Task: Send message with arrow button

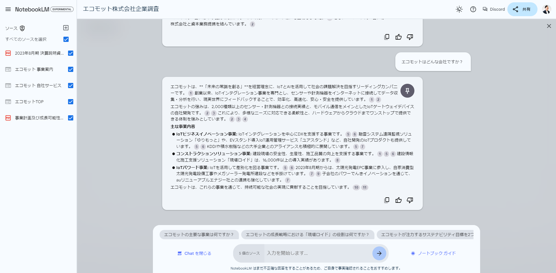Action: click(379, 253)
